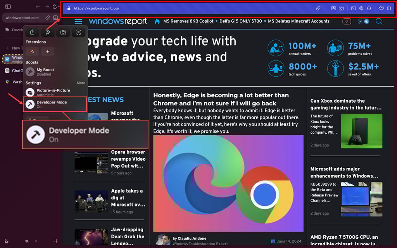Click the thumbnail of three people on stage
Viewport: 397px width, 248px height.
tap(91, 201)
